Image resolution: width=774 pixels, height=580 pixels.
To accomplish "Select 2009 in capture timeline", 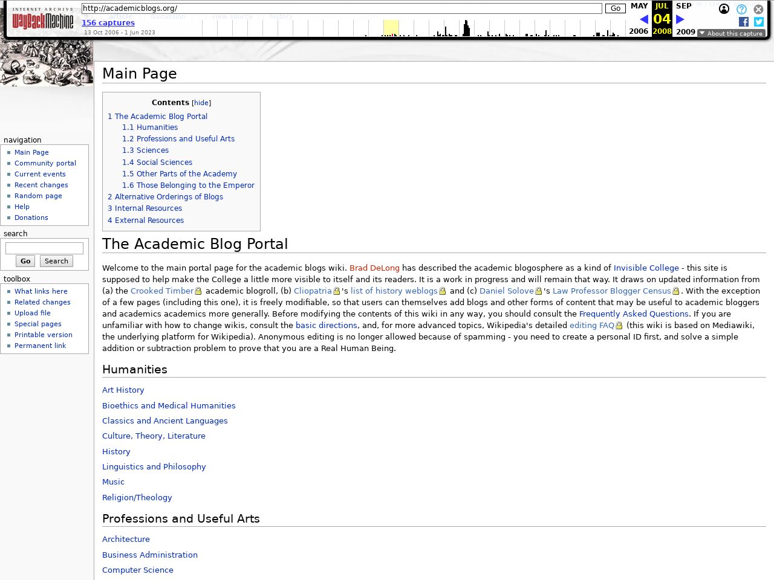I will 685,31.
